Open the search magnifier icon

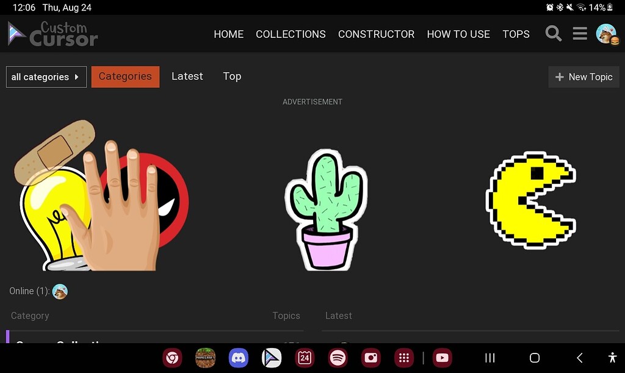point(553,34)
